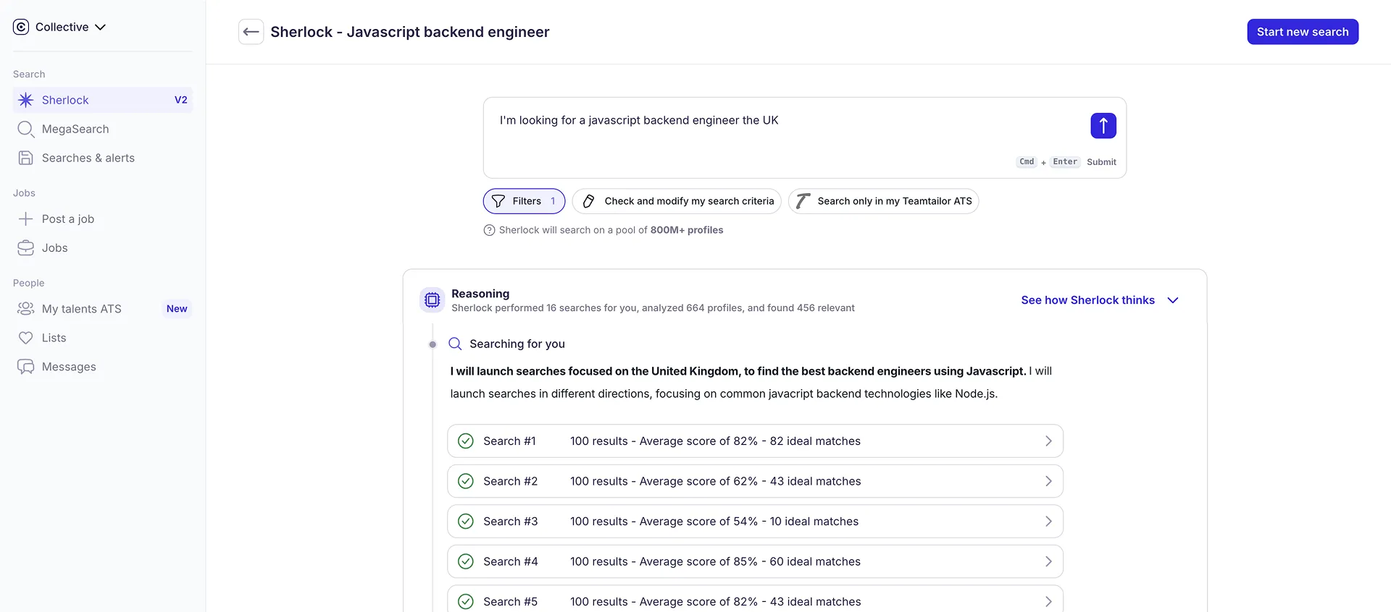Click Start new search button
Viewport: 1391px width, 612px height.
click(x=1303, y=32)
